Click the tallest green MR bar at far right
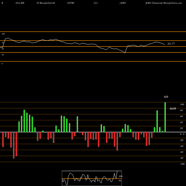The image size is (186, 186). pyautogui.click(x=165, y=117)
